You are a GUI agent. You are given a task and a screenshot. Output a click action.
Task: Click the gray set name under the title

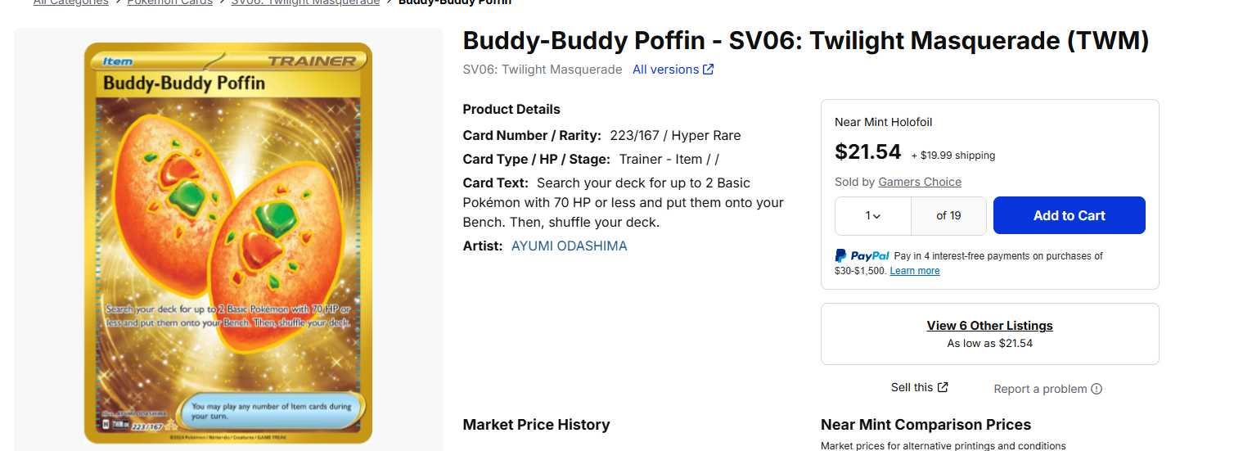point(542,70)
